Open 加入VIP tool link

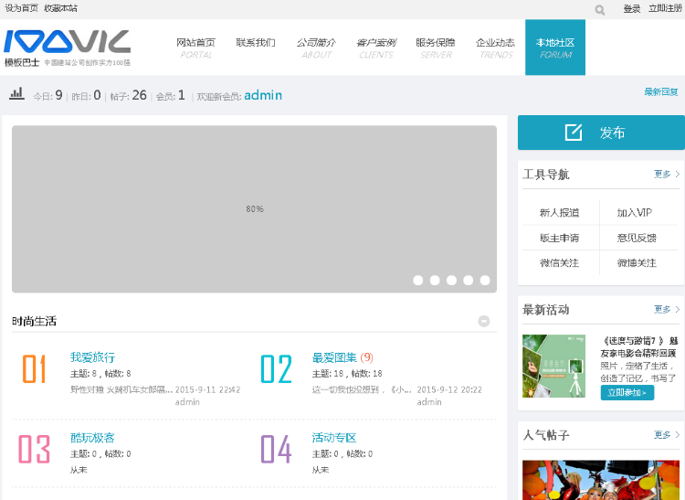coord(635,213)
